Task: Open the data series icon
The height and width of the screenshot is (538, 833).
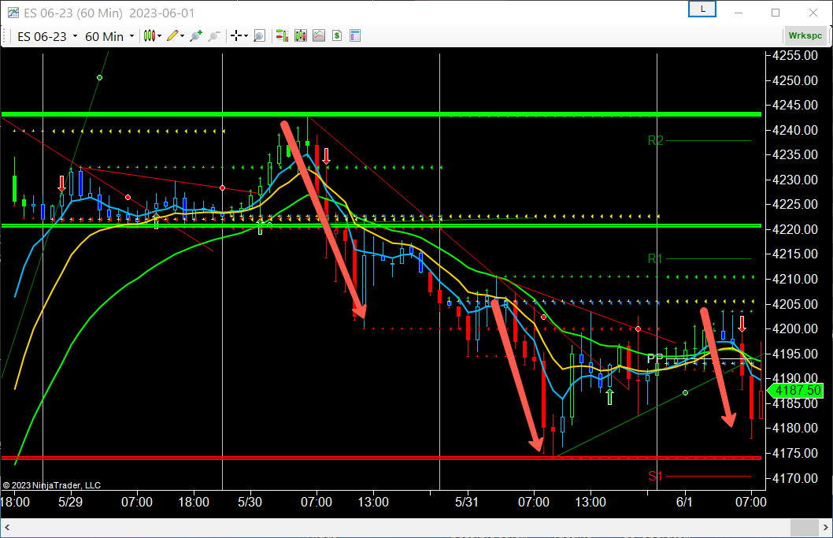Action: pos(301,36)
